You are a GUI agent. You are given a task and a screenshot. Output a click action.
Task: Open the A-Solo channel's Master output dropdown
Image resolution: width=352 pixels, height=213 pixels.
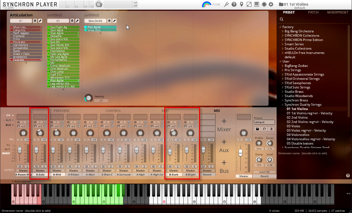(40, 170)
